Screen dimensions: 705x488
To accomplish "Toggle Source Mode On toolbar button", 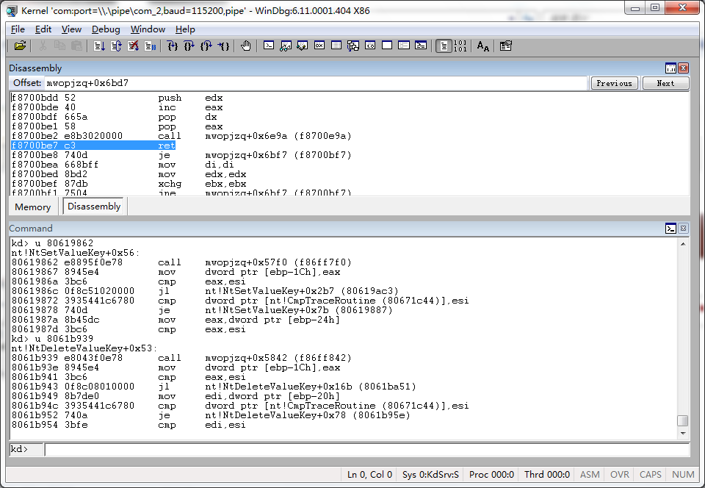I will [x=444, y=46].
